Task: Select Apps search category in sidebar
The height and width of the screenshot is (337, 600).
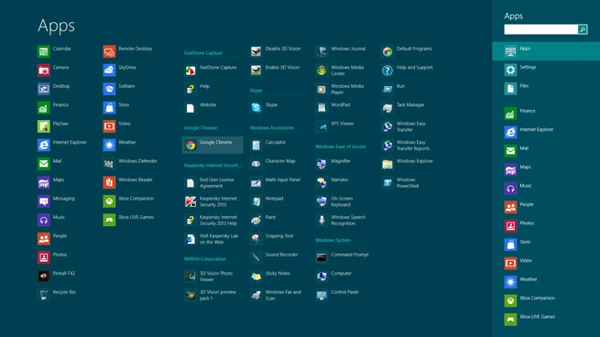Action: [546, 51]
